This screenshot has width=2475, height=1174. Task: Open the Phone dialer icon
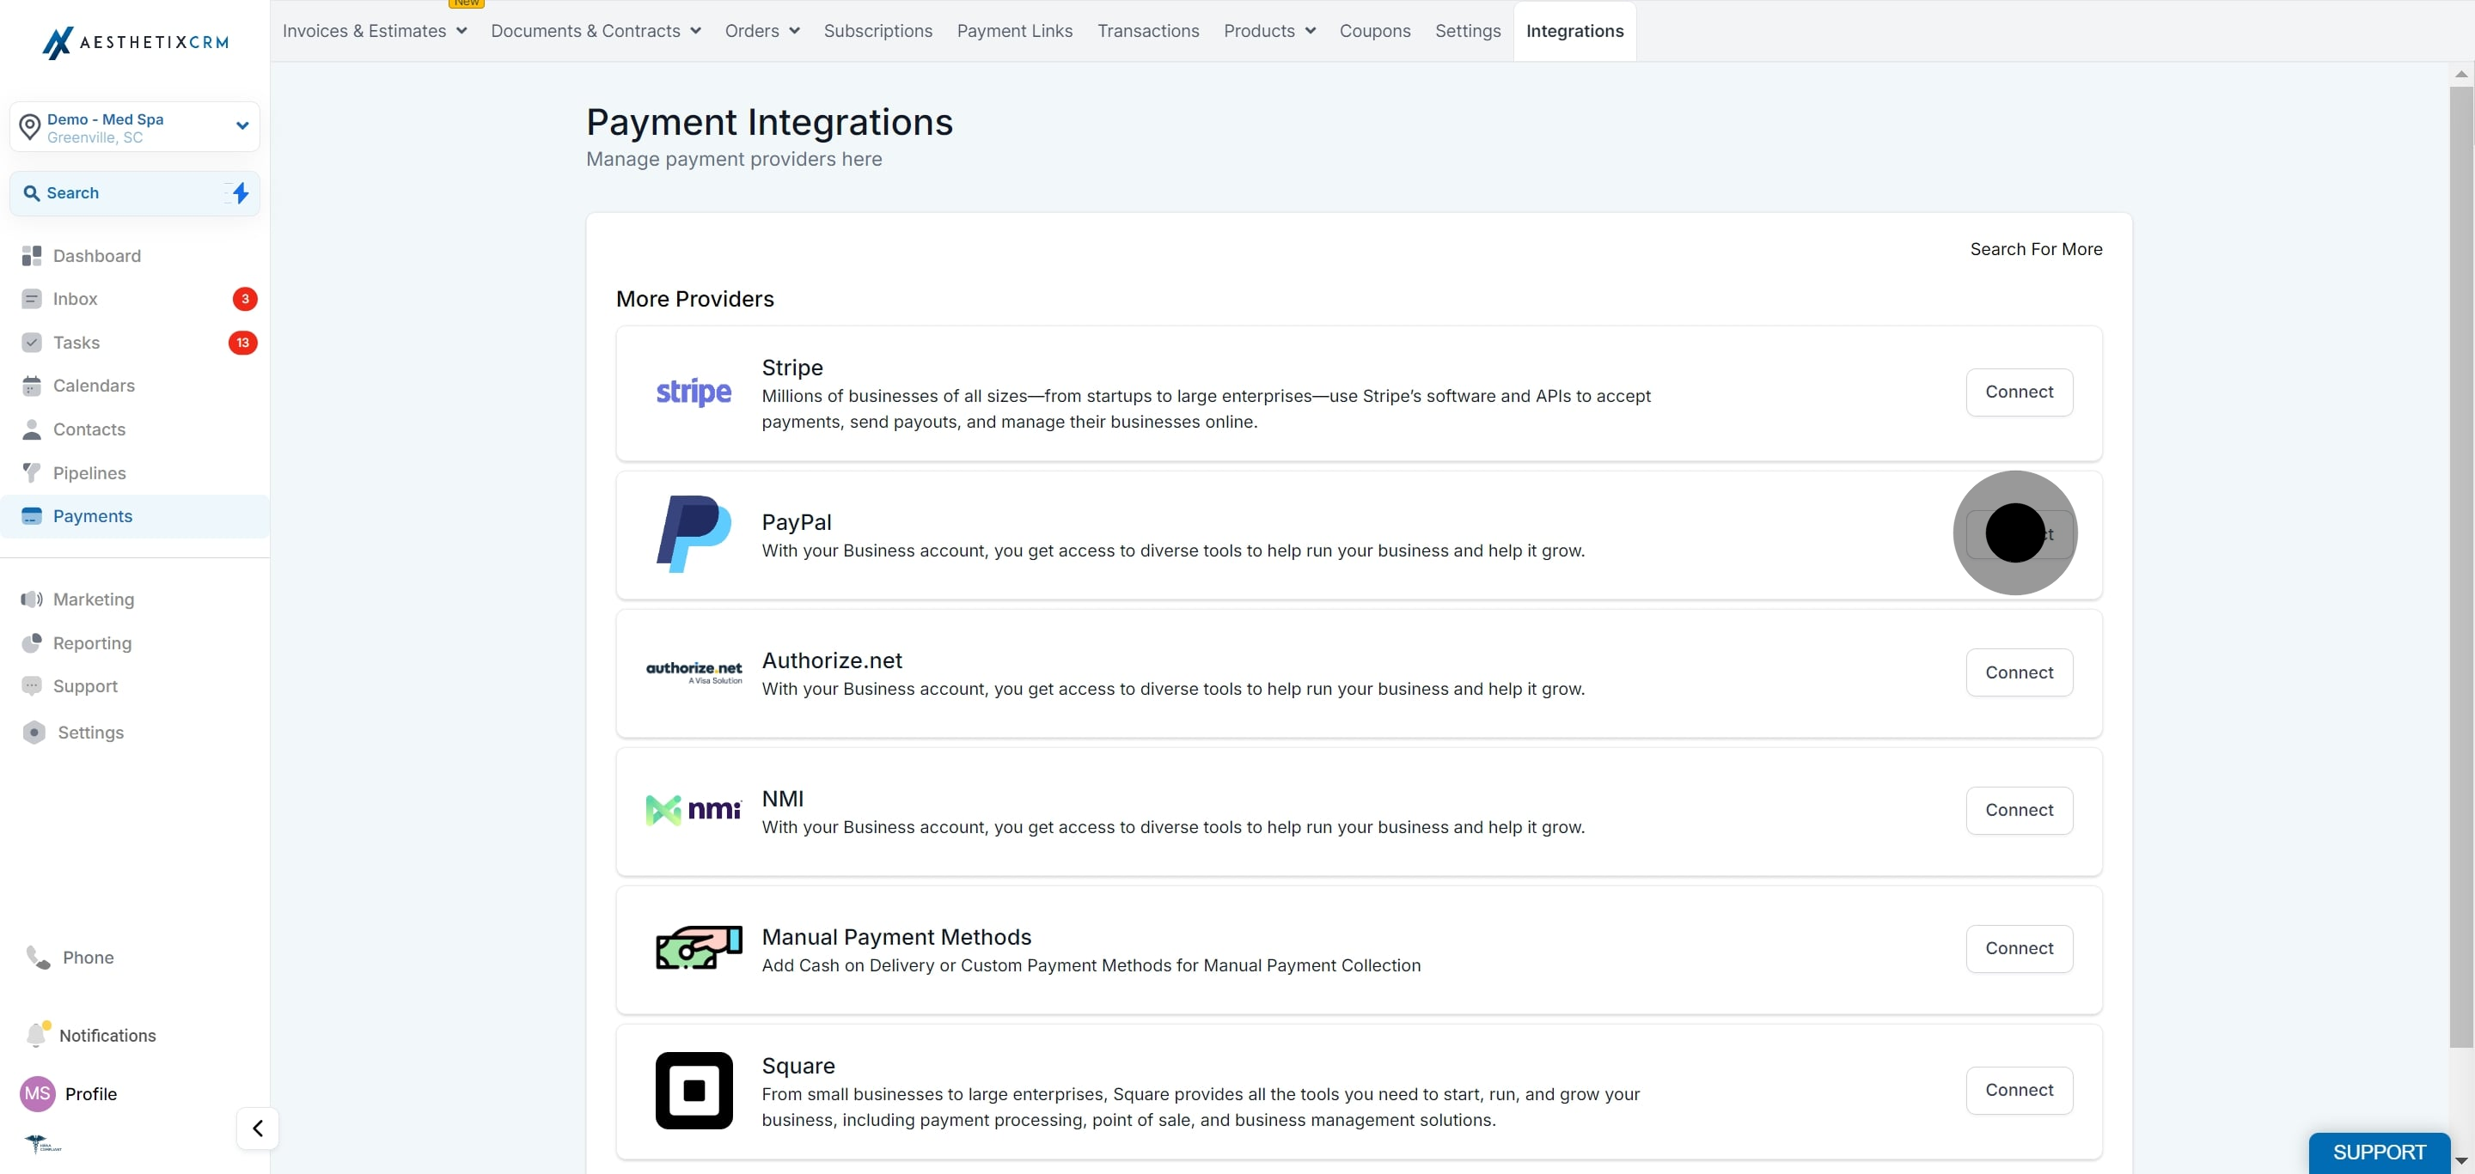[x=38, y=957]
